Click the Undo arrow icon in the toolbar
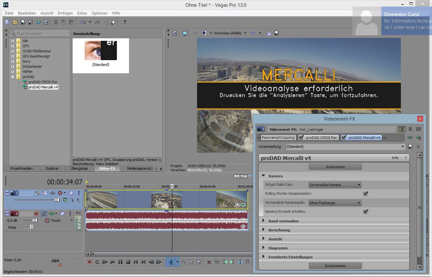 point(83,22)
